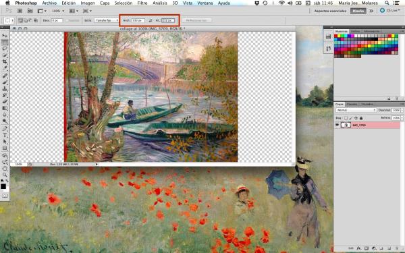This screenshot has height=253, width=405.
Task: Select the Rectangle shape tool
Action: pyautogui.click(x=5, y=148)
